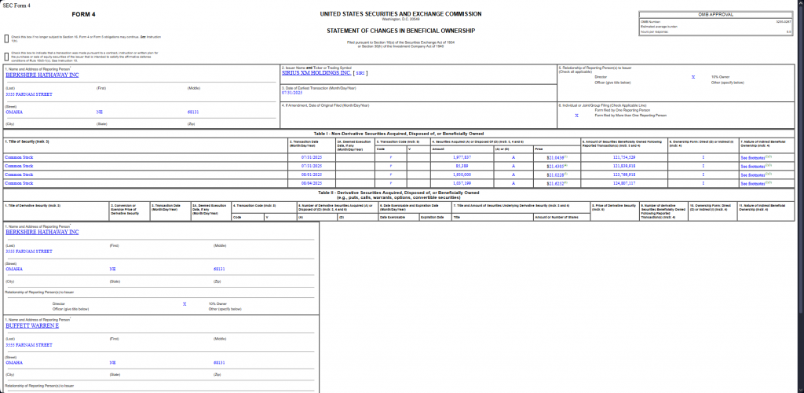Check the 'no longer subject to Section 16' box
Viewport: 804px width, 393px height.
[6, 39]
